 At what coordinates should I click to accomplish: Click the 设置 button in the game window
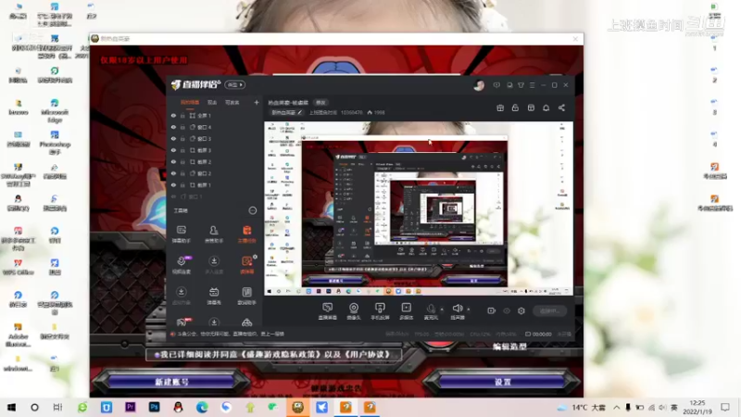503,382
